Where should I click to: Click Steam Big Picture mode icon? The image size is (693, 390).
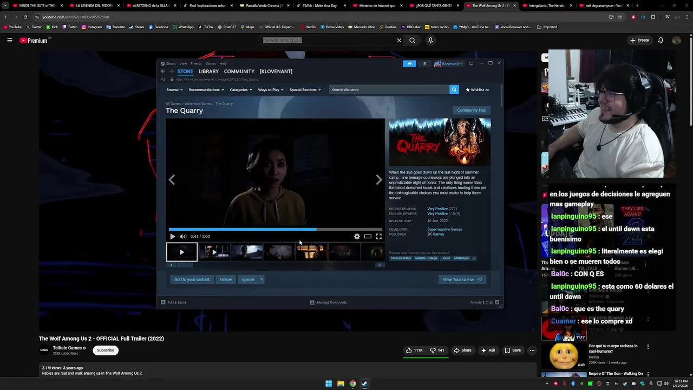(x=471, y=63)
